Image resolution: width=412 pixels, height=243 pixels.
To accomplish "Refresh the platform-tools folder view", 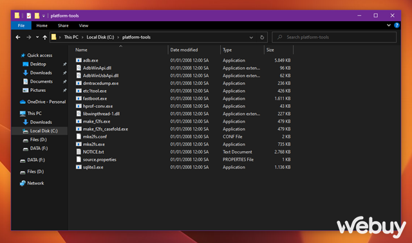I will pos(262,37).
